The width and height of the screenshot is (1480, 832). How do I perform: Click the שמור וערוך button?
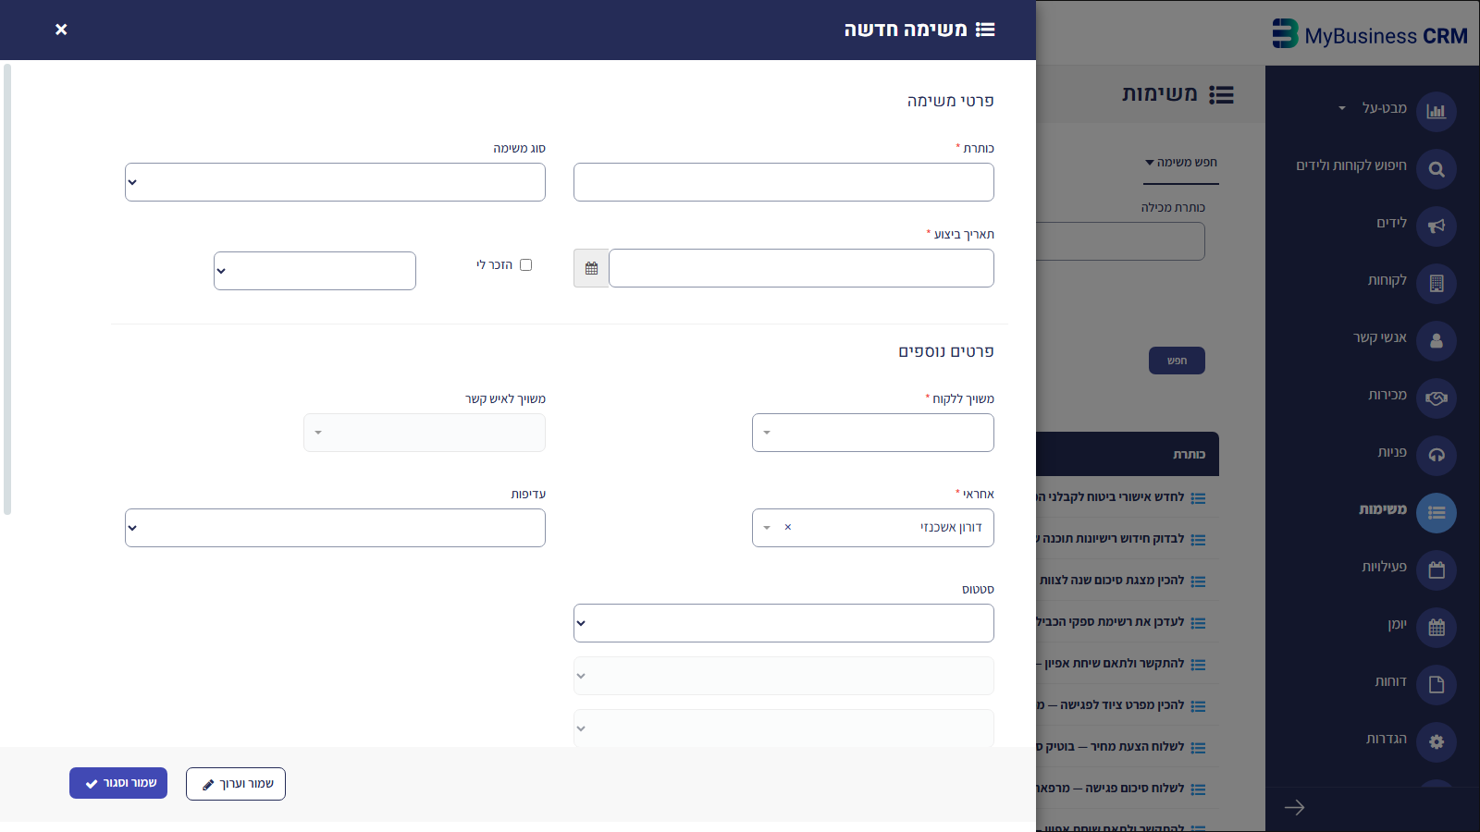(x=236, y=784)
